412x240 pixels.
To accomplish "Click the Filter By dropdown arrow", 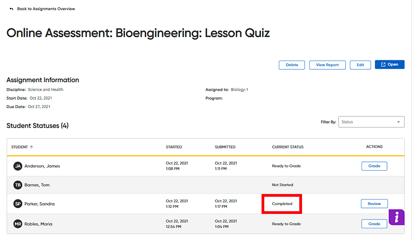I will coord(398,122).
